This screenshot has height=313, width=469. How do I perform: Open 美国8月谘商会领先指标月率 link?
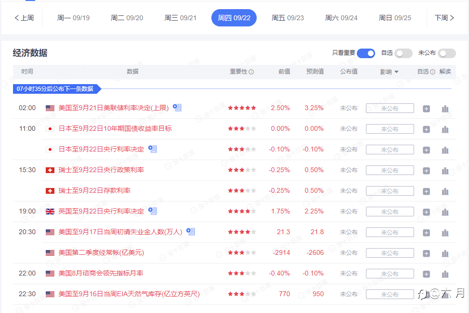pos(101,273)
